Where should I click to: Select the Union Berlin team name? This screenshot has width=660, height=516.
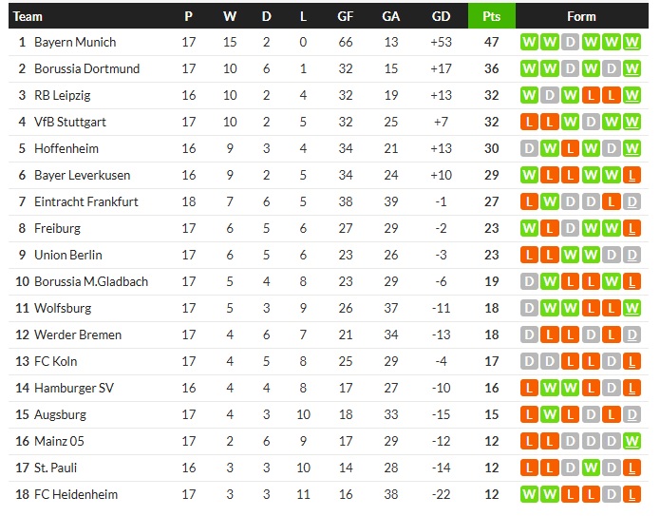pyautogui.click(x=67, y=255)
